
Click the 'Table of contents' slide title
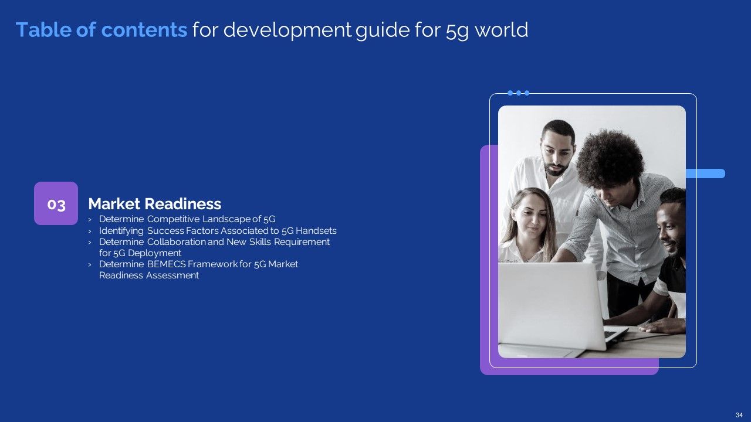272,30
